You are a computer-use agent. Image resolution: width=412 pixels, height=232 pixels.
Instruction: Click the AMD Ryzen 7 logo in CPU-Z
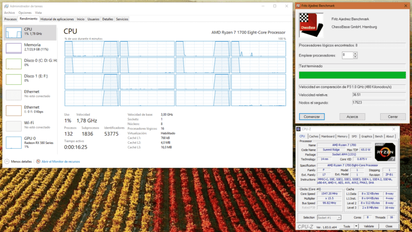coord(385,152)
